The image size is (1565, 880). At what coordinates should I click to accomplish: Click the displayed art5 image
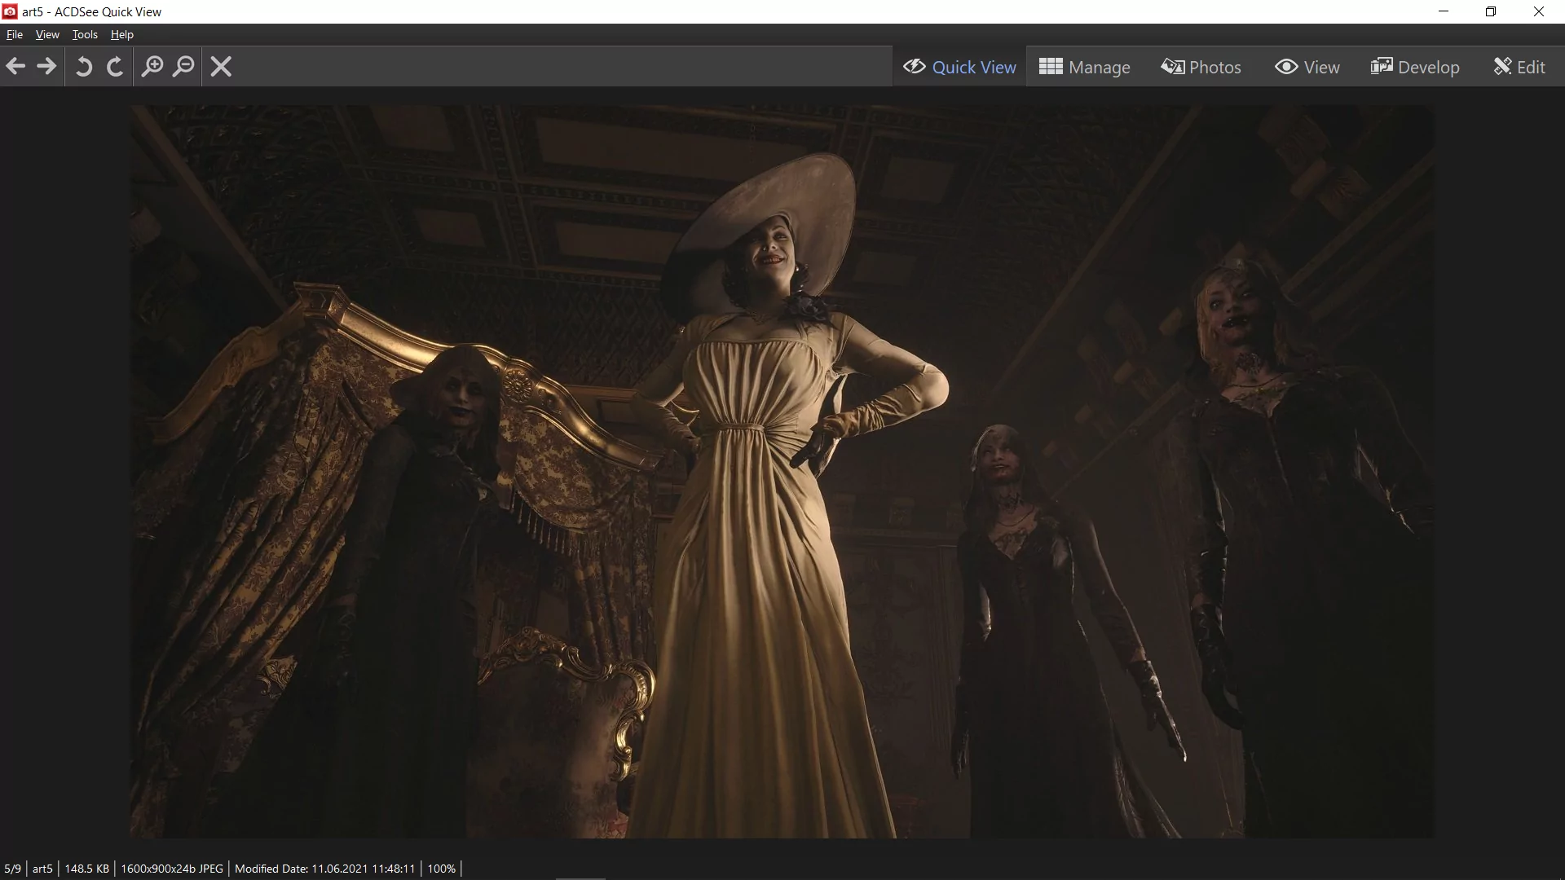tap(782, 472)
